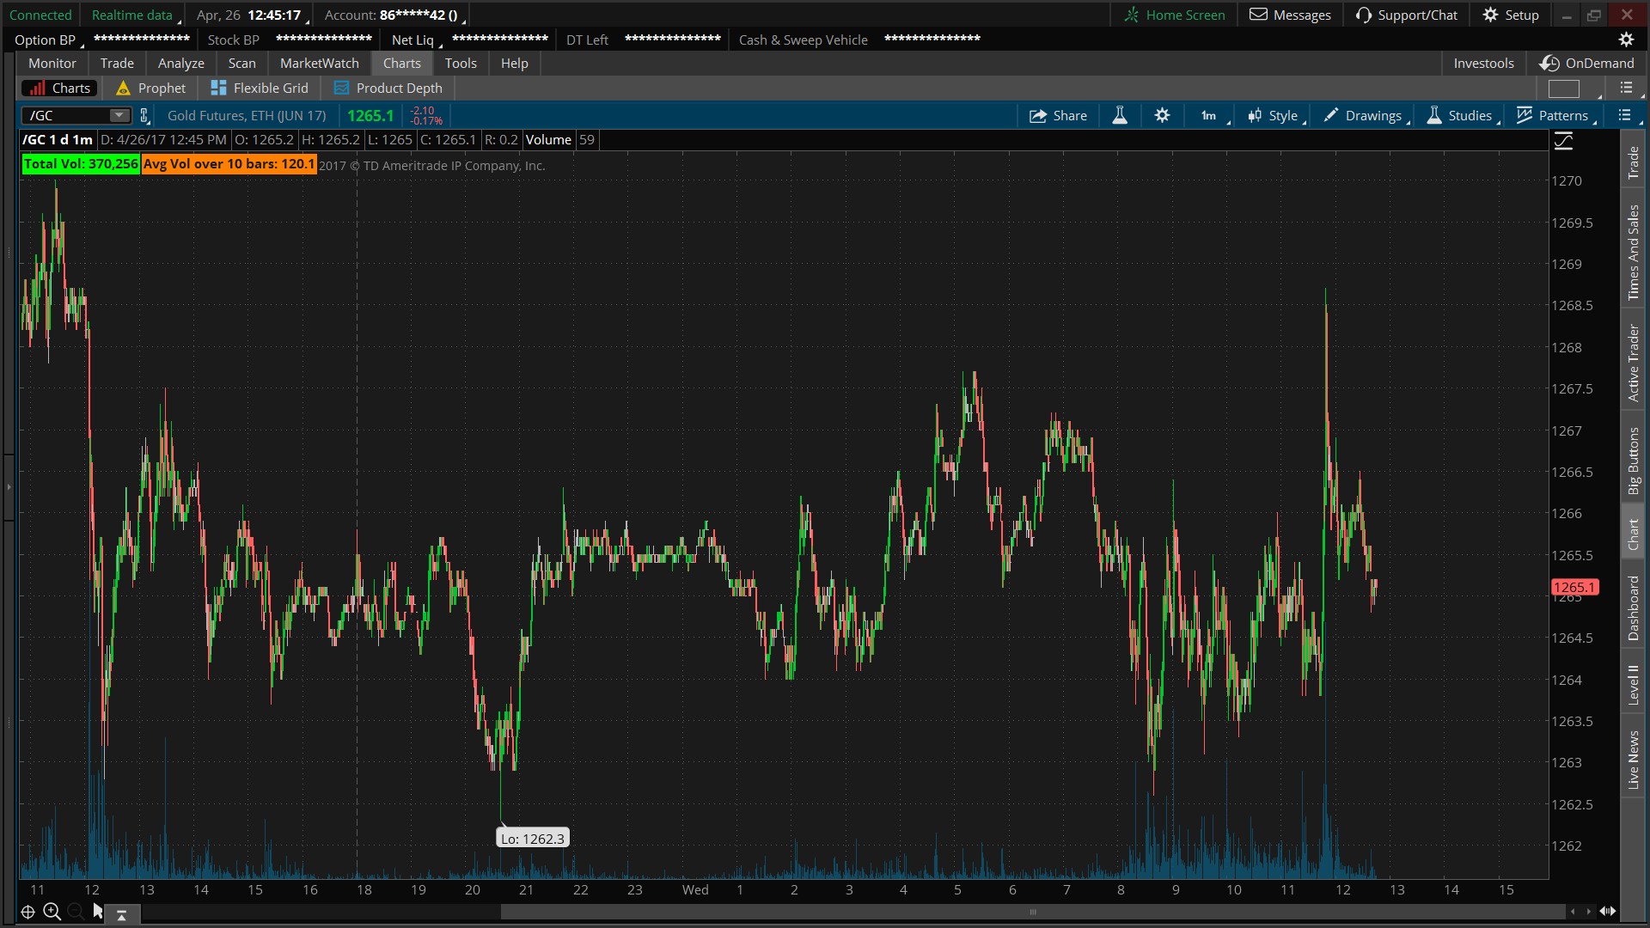The image size is (1650, 928).
Task: Click the Share chart icon
Action: (x=1038, y=116)
